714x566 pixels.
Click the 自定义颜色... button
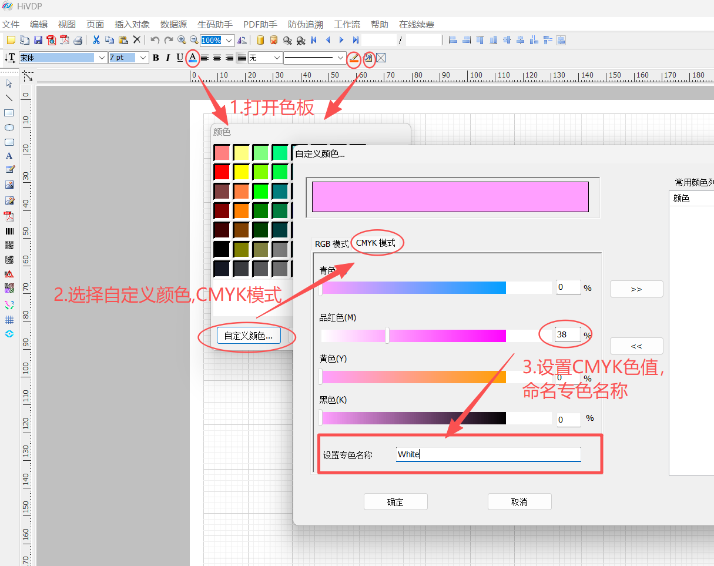click(x=249, y=336)
